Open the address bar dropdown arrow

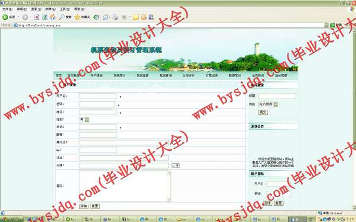point(327,25)
